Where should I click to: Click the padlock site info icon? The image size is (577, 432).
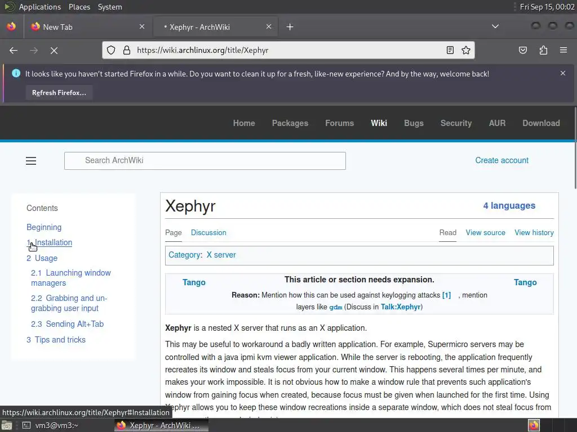pos(127,50)
